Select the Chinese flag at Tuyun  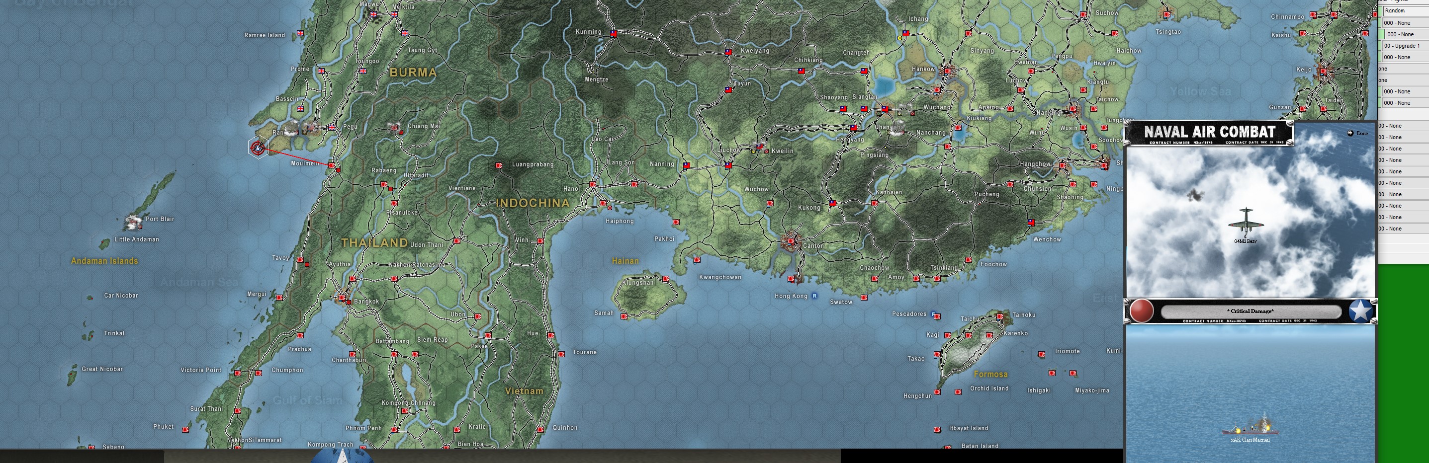728,90
